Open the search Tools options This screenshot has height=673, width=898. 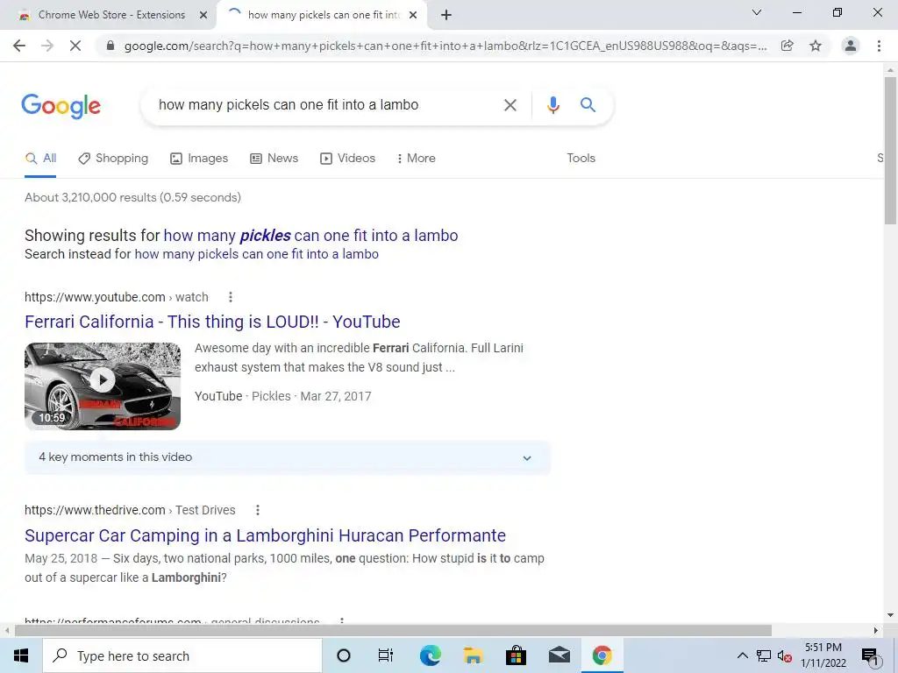[581, 159]
